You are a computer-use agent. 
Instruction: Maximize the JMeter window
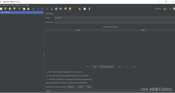(166, 2)
